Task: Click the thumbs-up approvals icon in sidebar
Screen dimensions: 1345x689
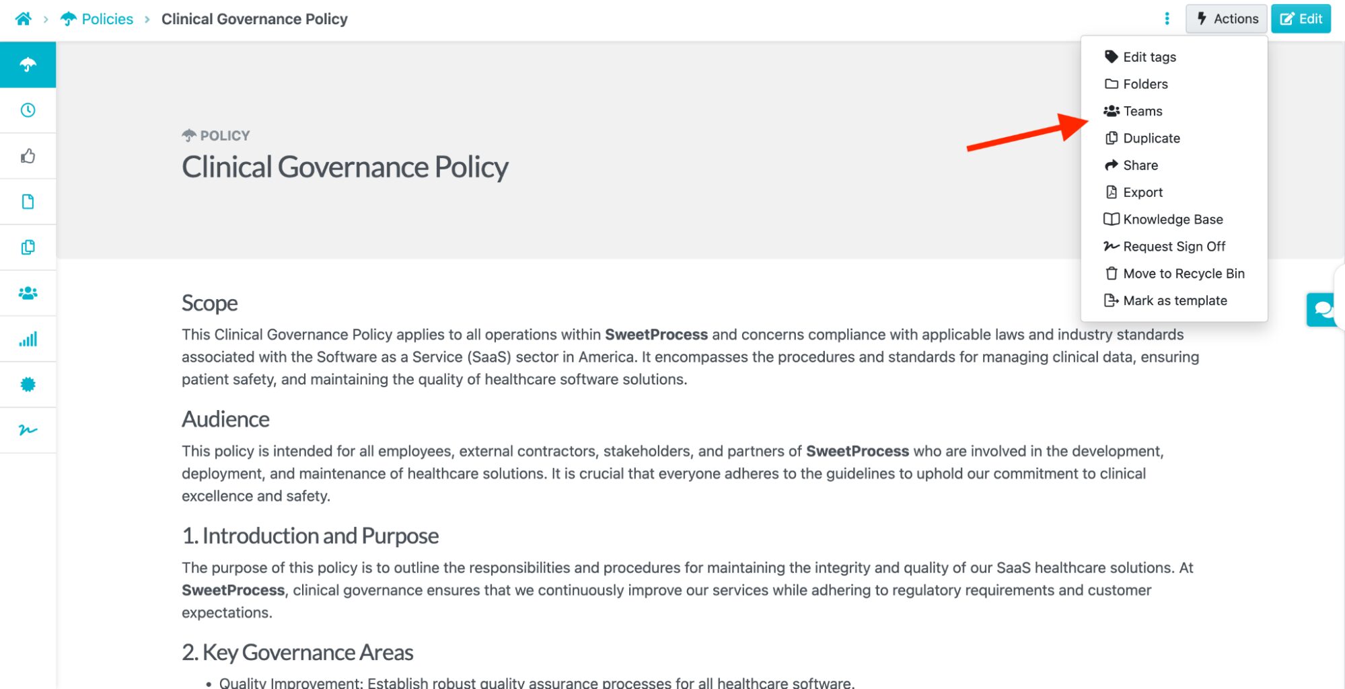Action: click(28, 155)
